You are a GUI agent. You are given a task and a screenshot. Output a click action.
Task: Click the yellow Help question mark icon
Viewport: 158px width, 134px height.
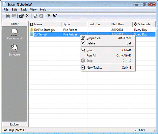click(49, 16)
